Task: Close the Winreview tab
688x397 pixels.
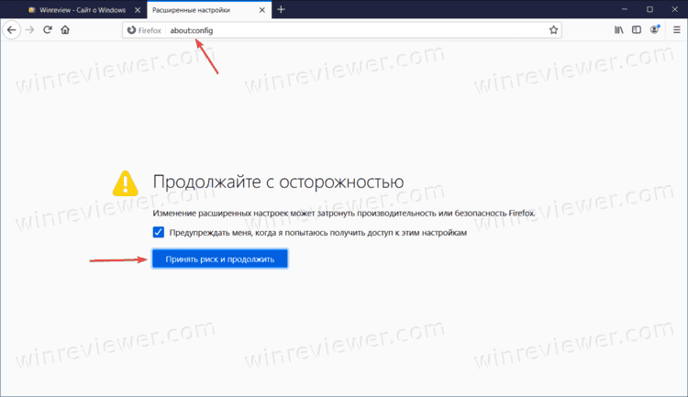Action: (138, 10)
